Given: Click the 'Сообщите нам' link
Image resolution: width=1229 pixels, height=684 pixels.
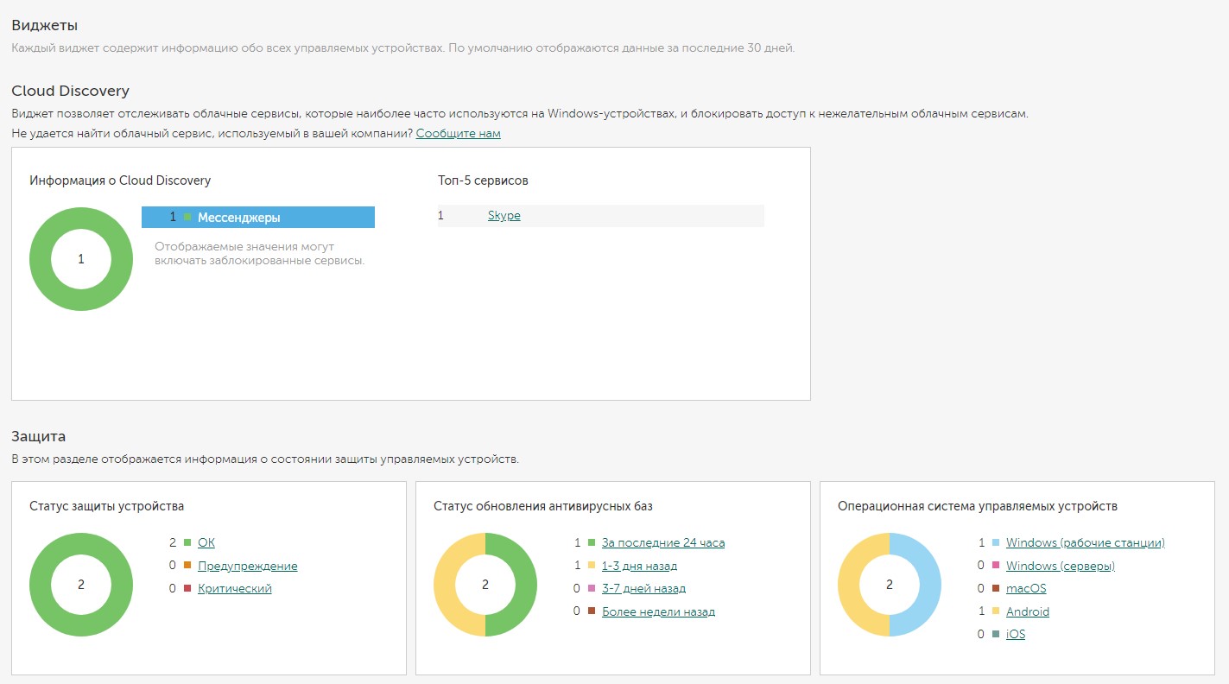Looking at the screenshot, I should pyautogui.click(x=458, y=134).
